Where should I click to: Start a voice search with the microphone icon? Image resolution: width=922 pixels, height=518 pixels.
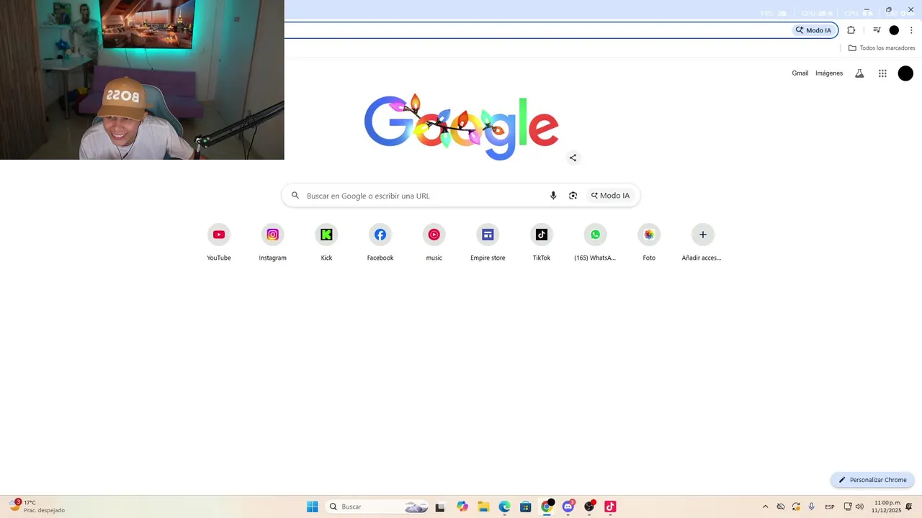[x=553, y=196]
